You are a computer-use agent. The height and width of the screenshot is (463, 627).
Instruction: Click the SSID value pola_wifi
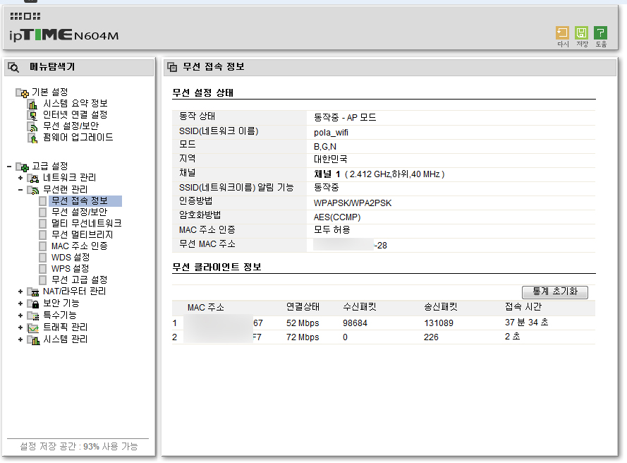pyautogui.click(x=331, y=133)
